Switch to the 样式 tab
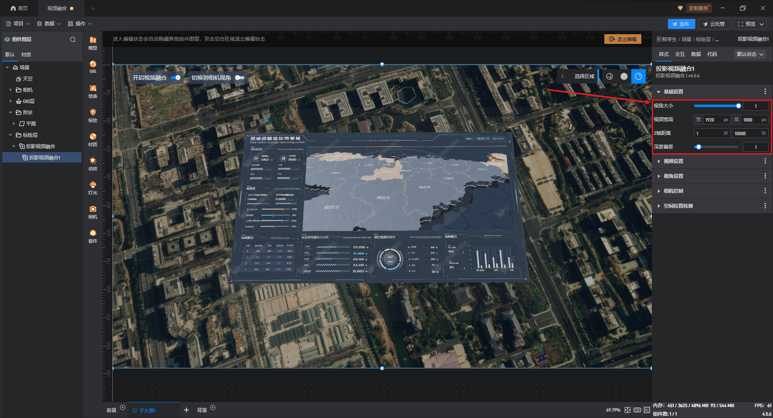 (x=663, y=54)
